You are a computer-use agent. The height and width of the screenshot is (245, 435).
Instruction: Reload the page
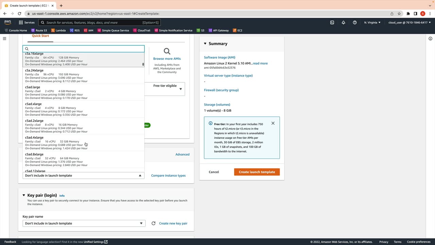[19, 14]
